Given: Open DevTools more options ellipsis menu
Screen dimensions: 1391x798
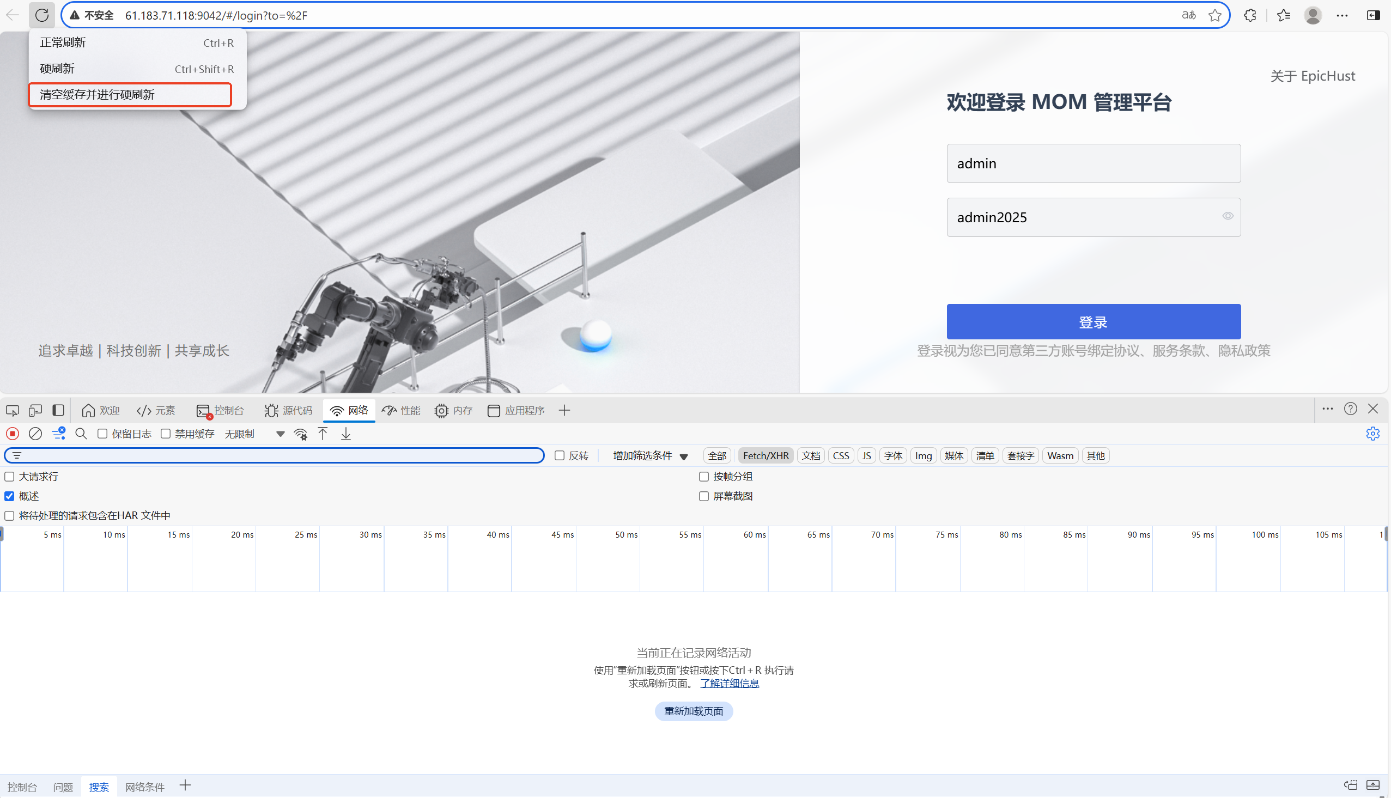Looking at the screenshot, I should [x=1327, y=410].
